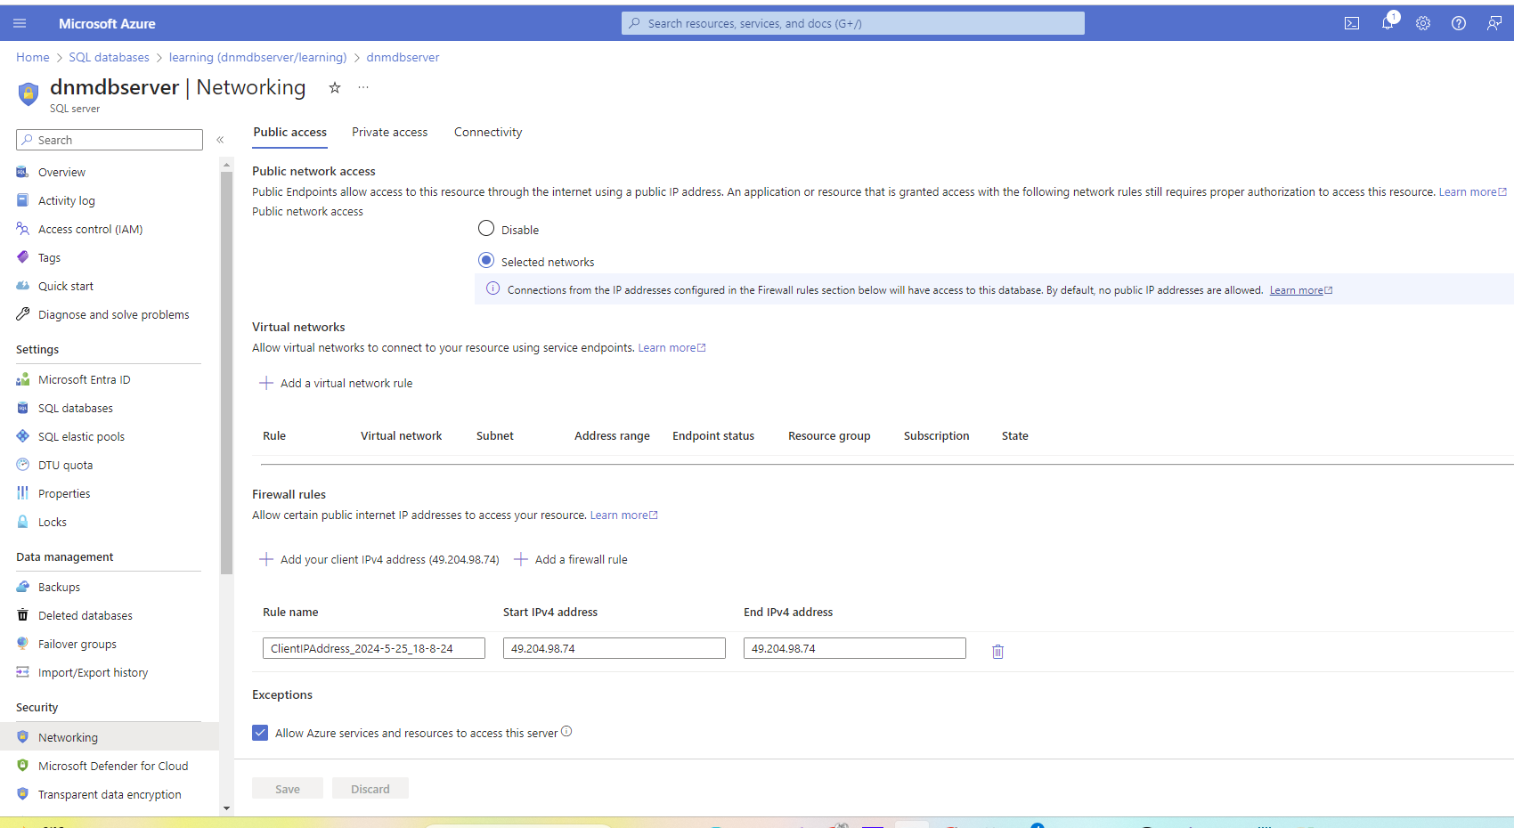Open the more options ellipsis near title

coord(363,87)
